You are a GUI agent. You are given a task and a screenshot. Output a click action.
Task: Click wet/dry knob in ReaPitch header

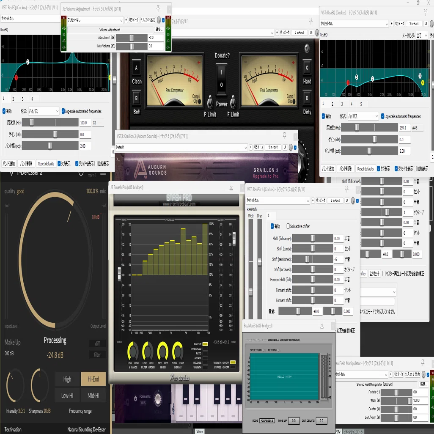coord(353,201)
